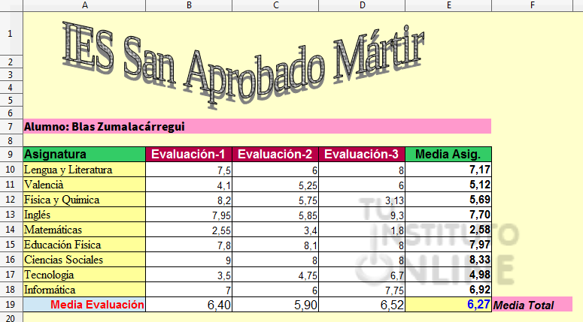
Task: Click Tecnología average 4,98
Action: tap(448, 275)
